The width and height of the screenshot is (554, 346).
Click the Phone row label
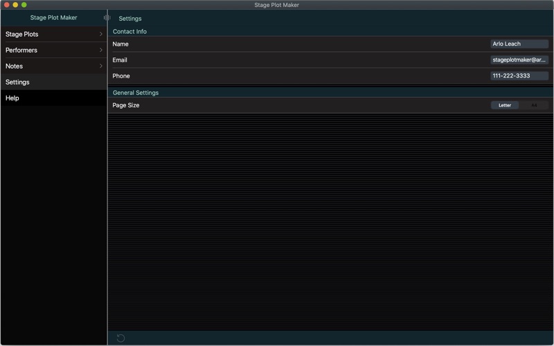click(x=121, y=76)
